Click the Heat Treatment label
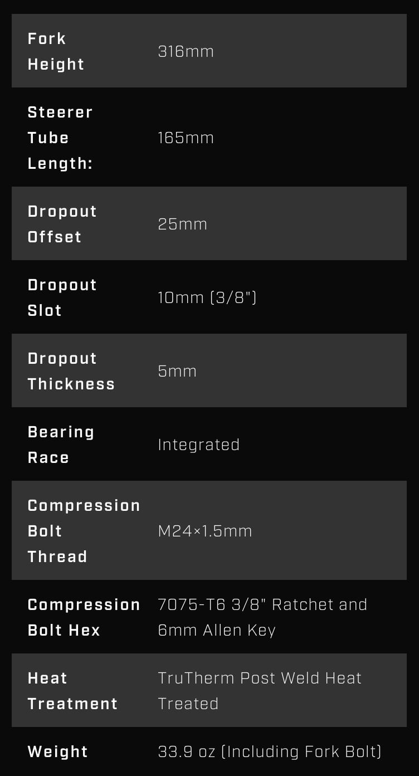Image resolution: width=419 pixels, height=776 pixels. point(72,691)
